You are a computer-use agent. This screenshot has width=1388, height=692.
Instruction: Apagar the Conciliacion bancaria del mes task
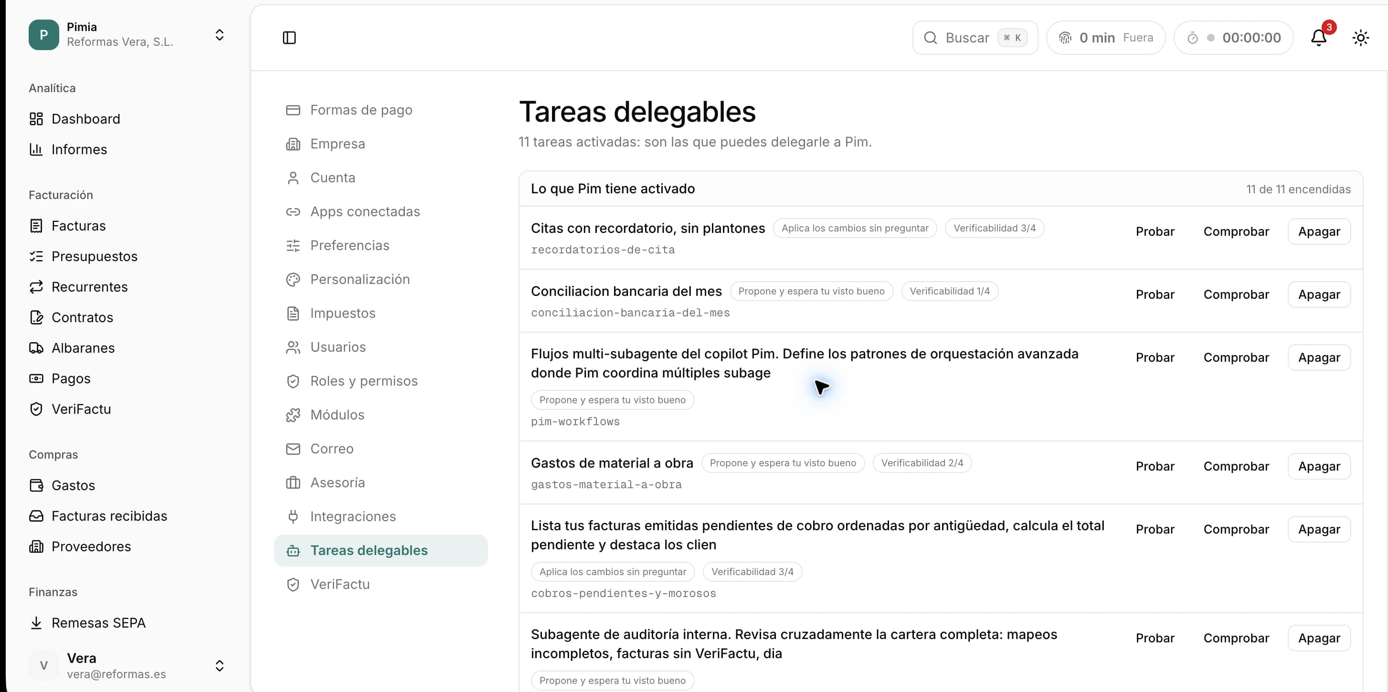[x=1319, y=294]
